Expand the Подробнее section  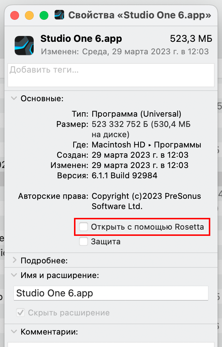15,260
